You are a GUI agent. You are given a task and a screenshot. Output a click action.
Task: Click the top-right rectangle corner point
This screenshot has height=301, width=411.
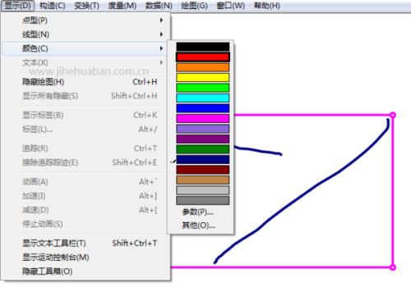pyautogui.click(x=393, y=115)
